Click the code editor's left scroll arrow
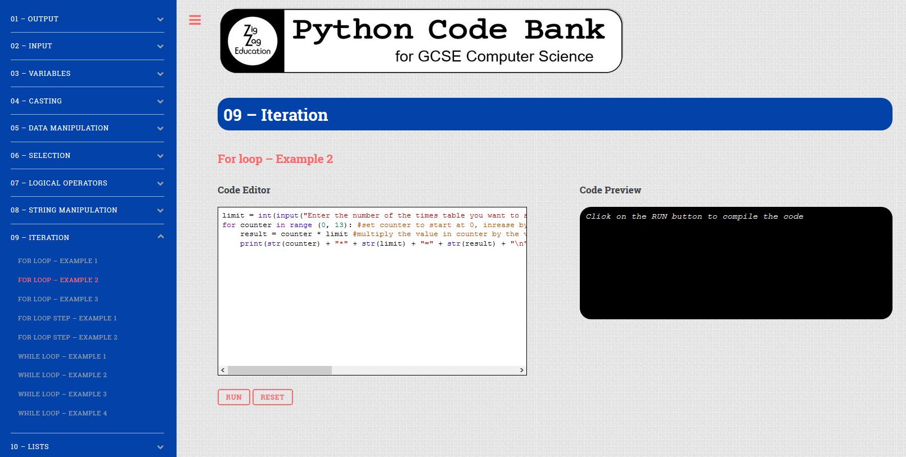This screenshot has height=457, width=906. pos(223,370)
